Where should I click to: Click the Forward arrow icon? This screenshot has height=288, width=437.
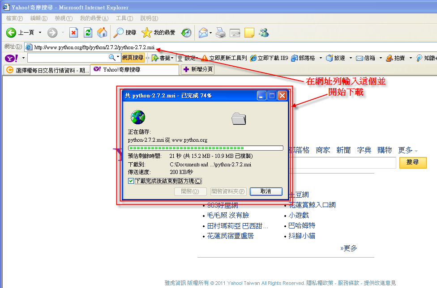(52, 33)
